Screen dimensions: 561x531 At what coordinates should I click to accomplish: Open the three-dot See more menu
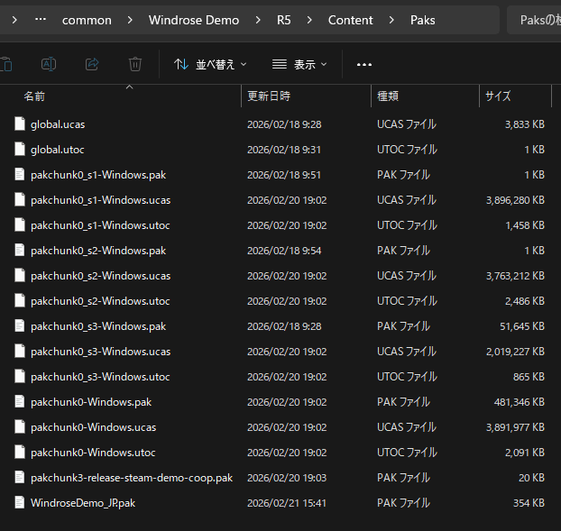[x=364, y=64]
